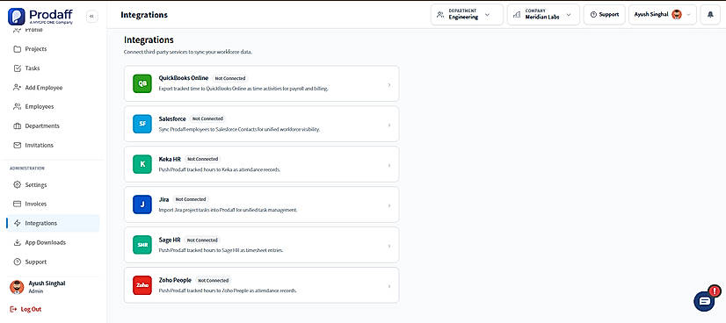Click the Log Out exit icon
Viewport: 726px width, 323px height.
point(13,309)
